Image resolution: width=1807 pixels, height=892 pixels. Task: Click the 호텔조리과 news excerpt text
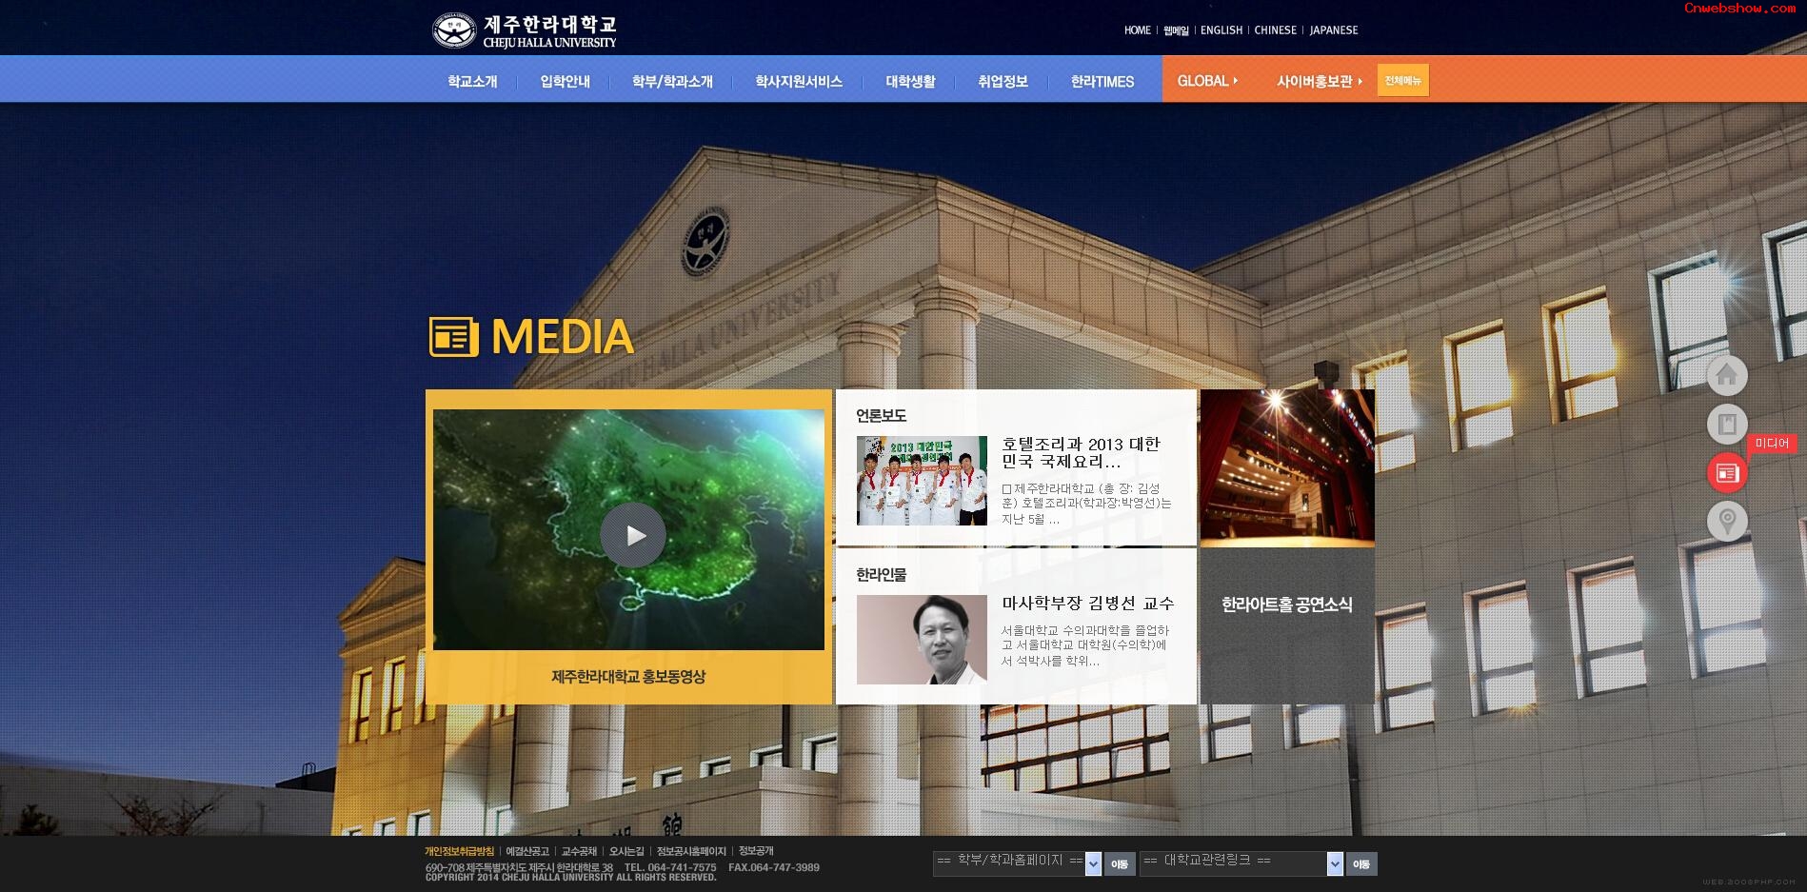(x=1086, y=504)
